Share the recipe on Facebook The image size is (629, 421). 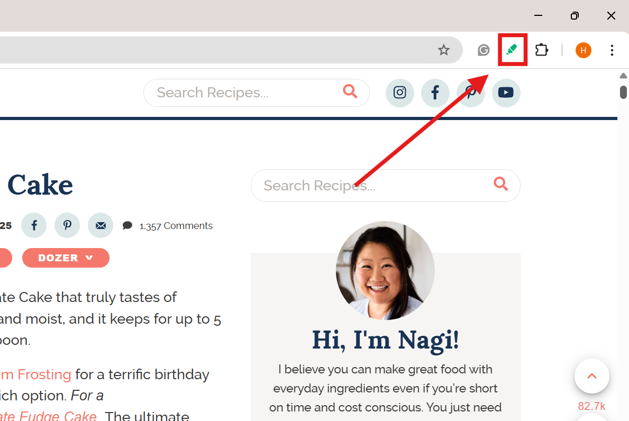pos(34,225)
